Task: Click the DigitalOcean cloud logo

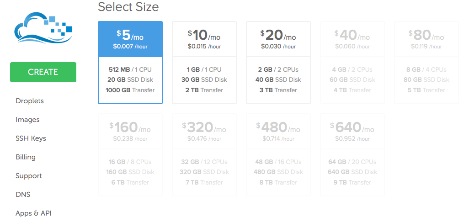Action: point(43,28)
